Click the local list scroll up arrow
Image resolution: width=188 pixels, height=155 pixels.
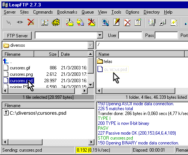click(90, 54)
